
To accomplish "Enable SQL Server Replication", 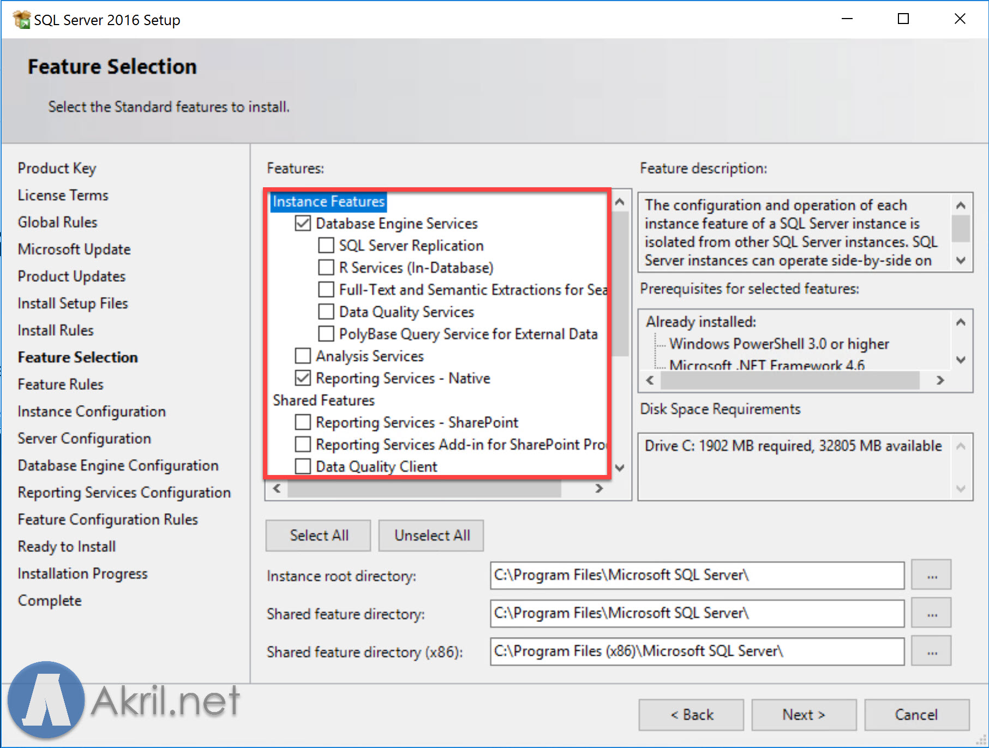I will click(x=326, y=245).
